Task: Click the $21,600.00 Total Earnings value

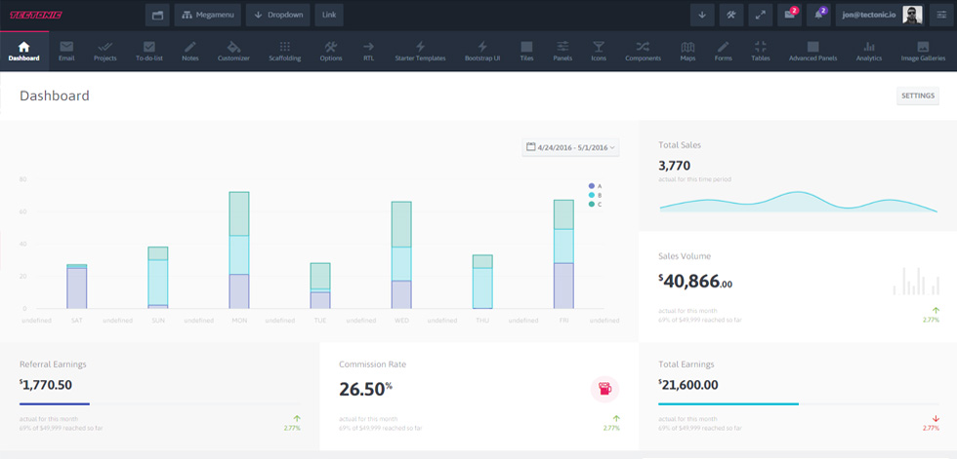Action: pos(687,385)
